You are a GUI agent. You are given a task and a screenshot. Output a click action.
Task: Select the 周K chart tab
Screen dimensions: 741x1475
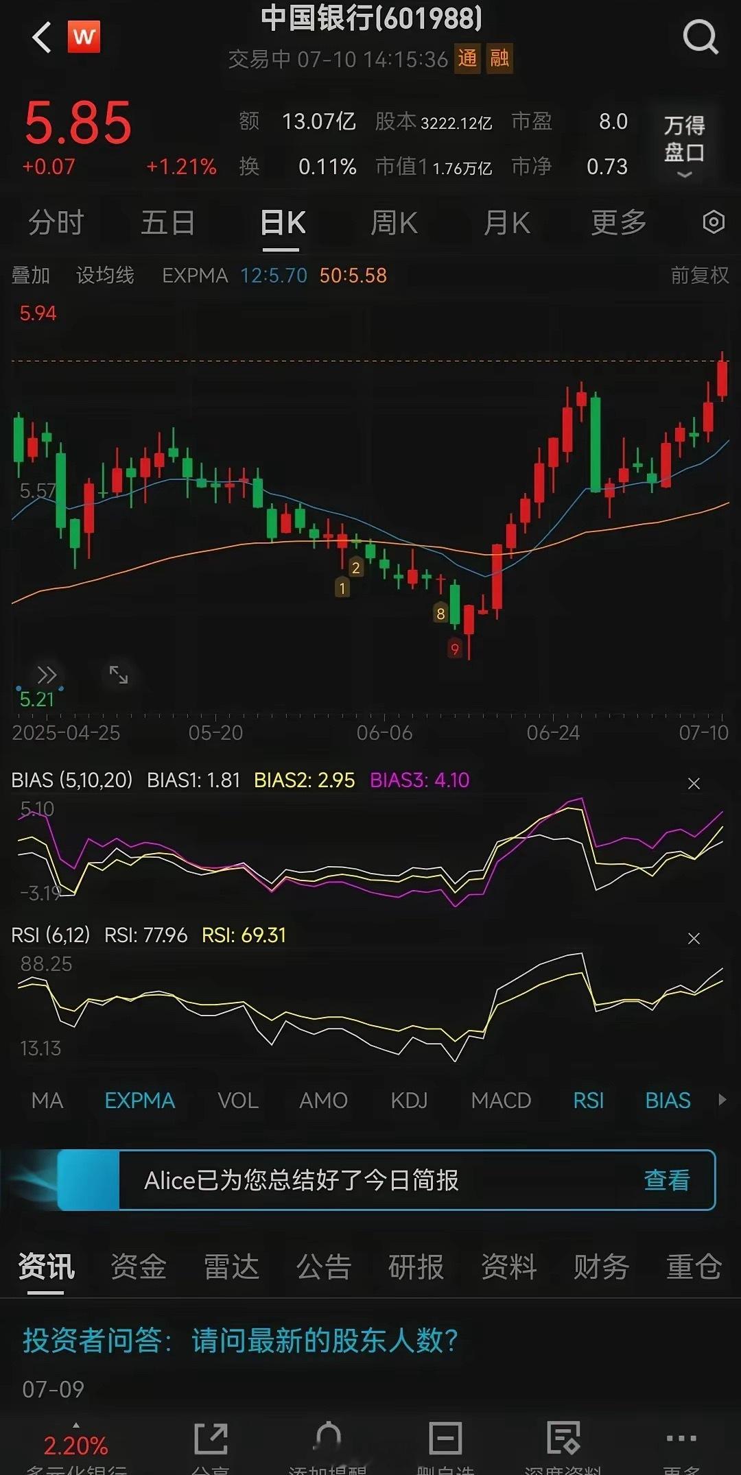coord(394,222)
